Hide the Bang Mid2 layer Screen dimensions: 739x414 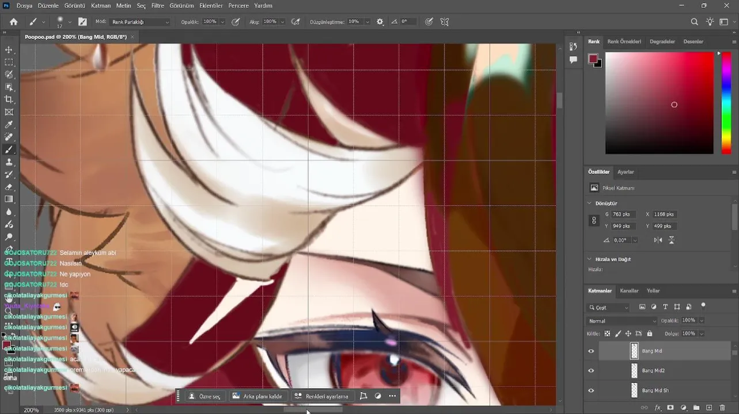tap(591, 371)
